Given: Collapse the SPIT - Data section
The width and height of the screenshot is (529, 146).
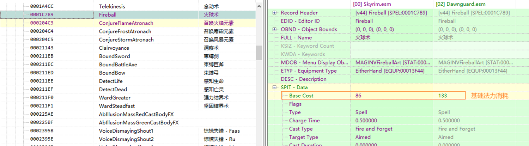Looking at the screenshot, I should [274, 87].
